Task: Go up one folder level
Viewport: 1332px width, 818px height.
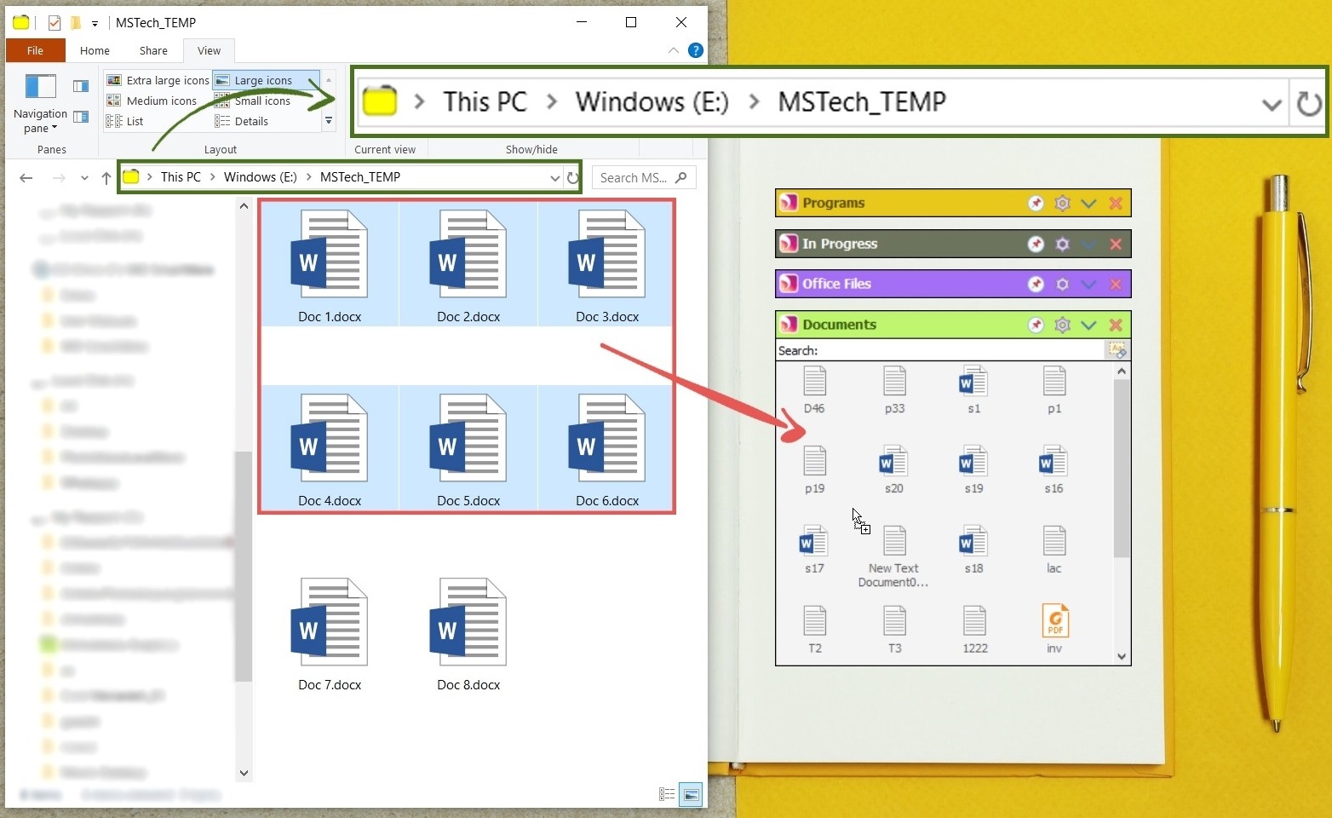Action: tap(106, 178)
